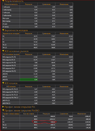Viewport: 95px width, 131px height.
Task: Select the '2 тайм выезд' row
Action: tap(38, 15)
